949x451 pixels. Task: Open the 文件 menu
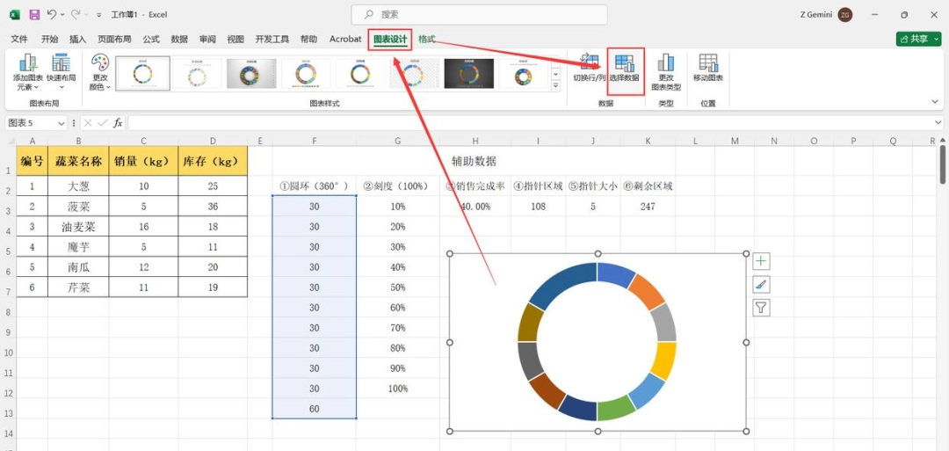point(20,39)
